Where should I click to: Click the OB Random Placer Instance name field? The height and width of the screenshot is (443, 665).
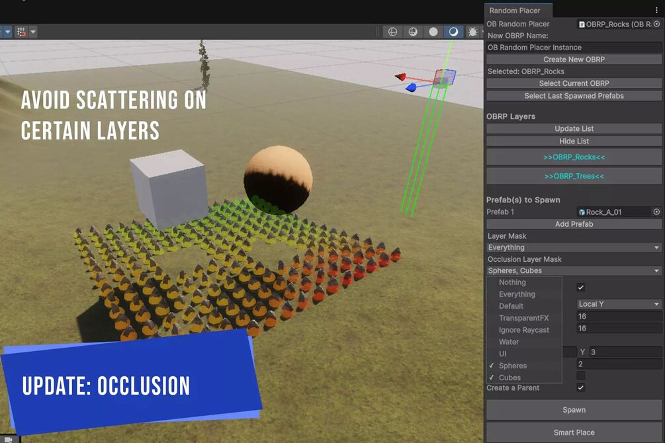[x=574, y=48]
